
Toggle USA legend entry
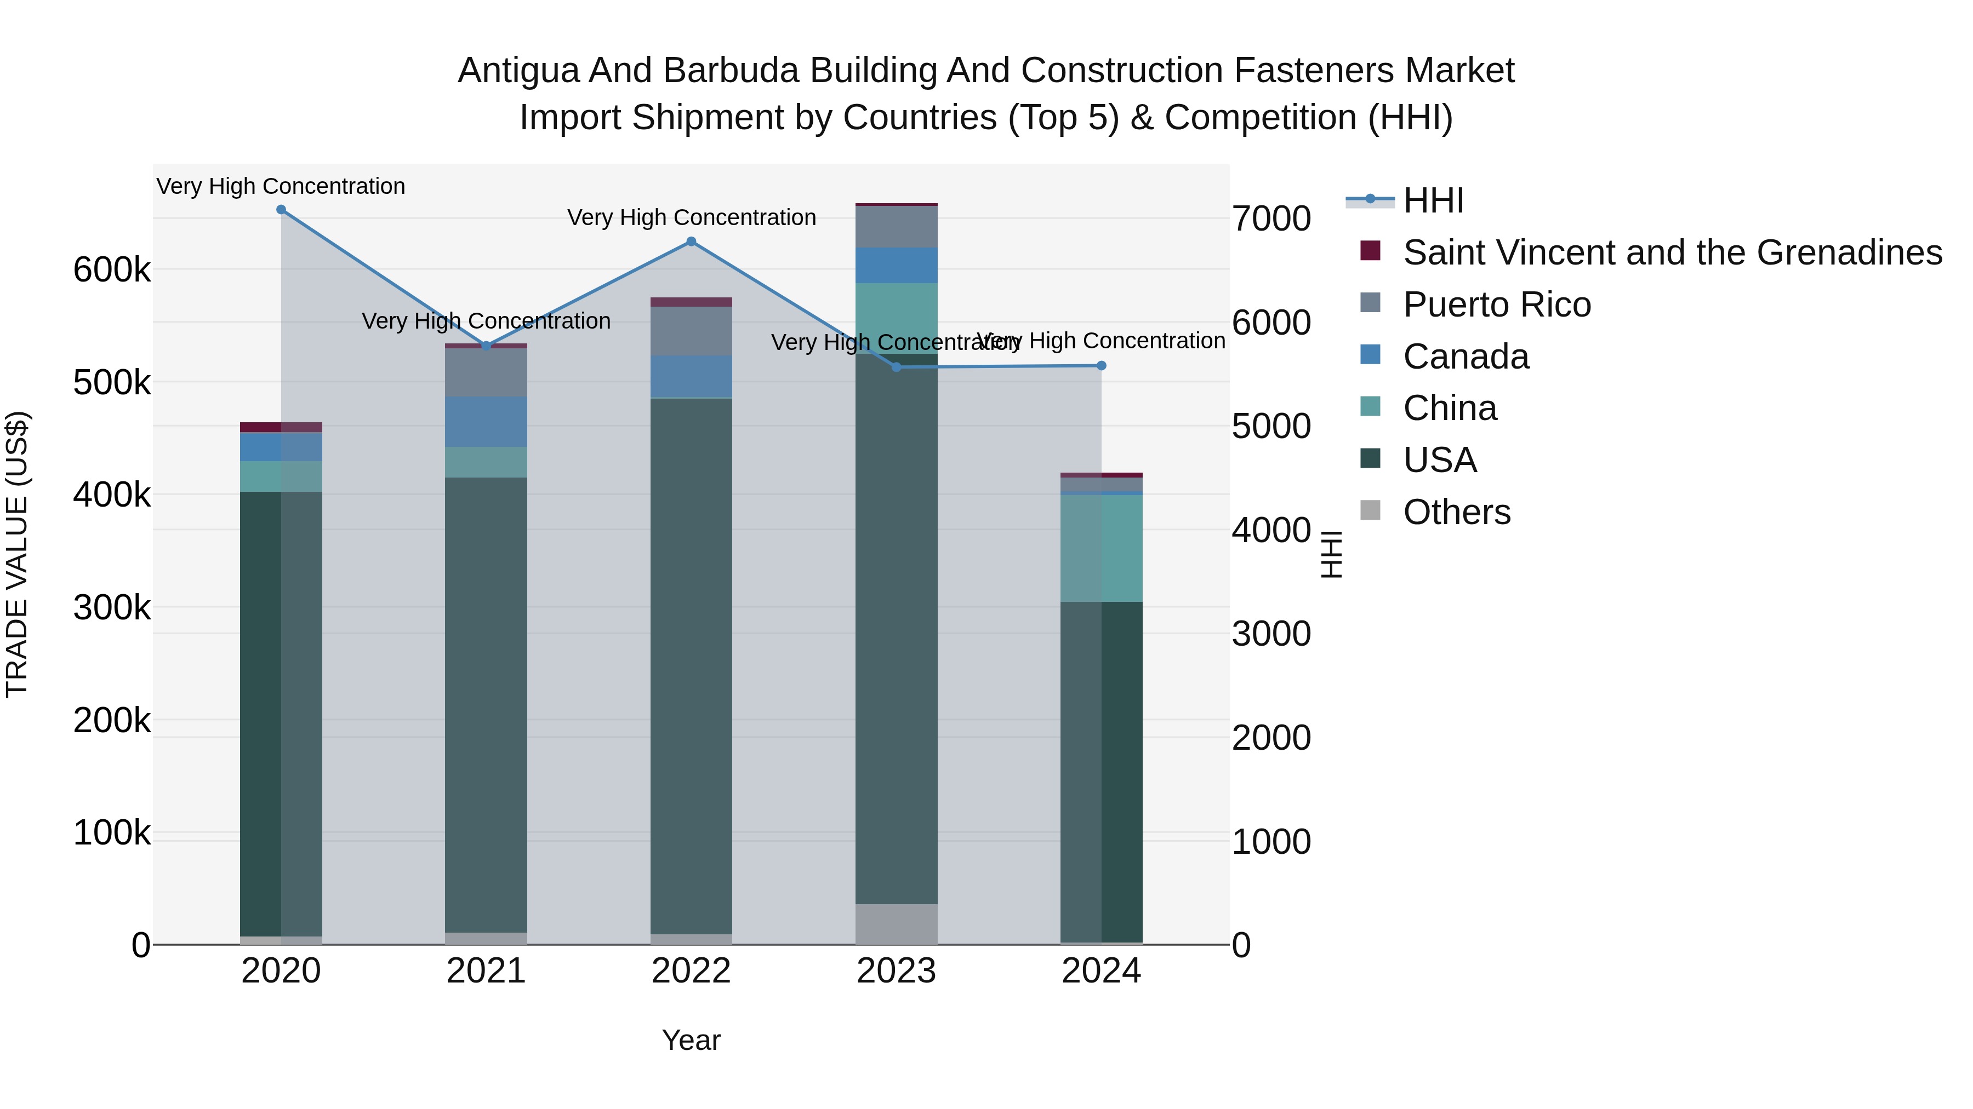pos(1418,460)
